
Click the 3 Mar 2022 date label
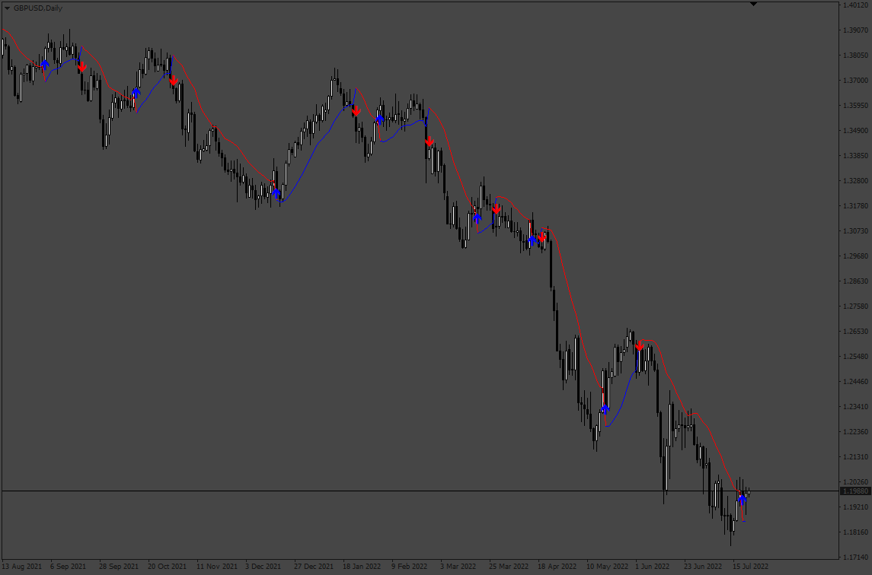[458, 567]
